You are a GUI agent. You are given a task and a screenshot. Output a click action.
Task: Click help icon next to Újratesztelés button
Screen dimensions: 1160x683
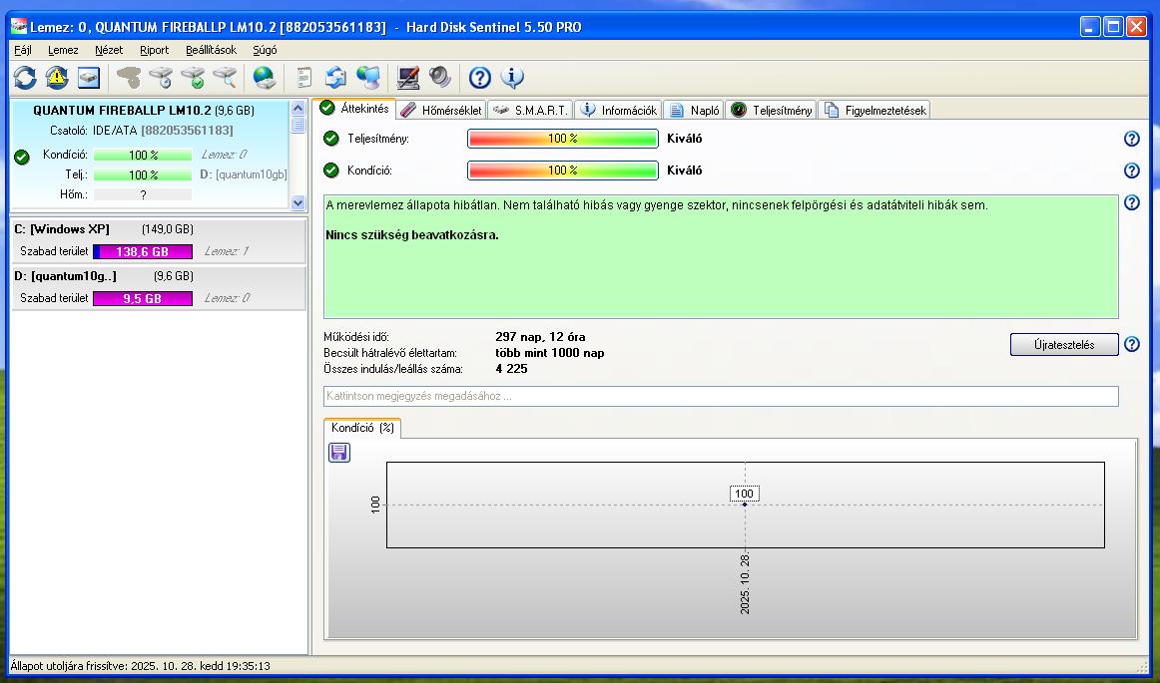(1131, 345)
